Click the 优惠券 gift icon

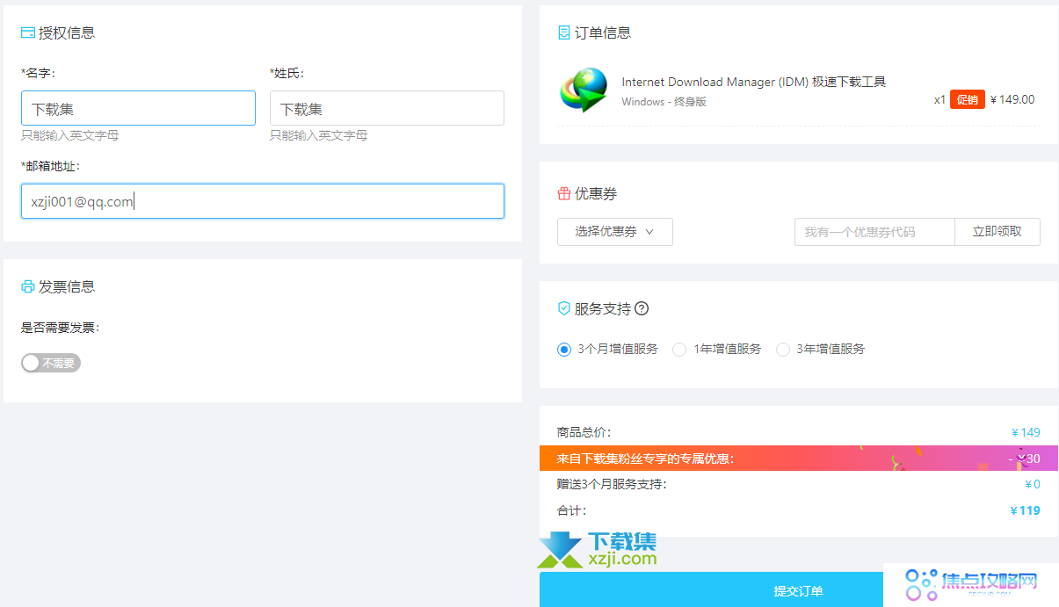(x=564, y=193)
